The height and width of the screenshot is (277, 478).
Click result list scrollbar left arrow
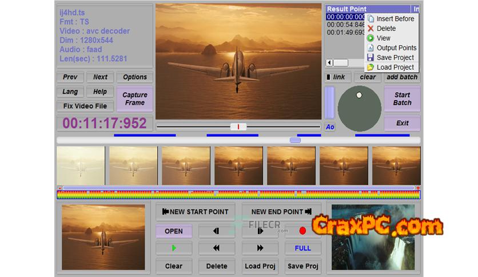click(x=329, y=63)
